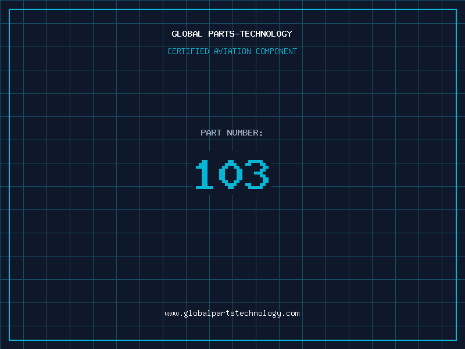Image resolution: width=465 pixels, height=349 pixels.
Task: Click the word NUMBER: in the label
Action: click(x=245, y=133)
